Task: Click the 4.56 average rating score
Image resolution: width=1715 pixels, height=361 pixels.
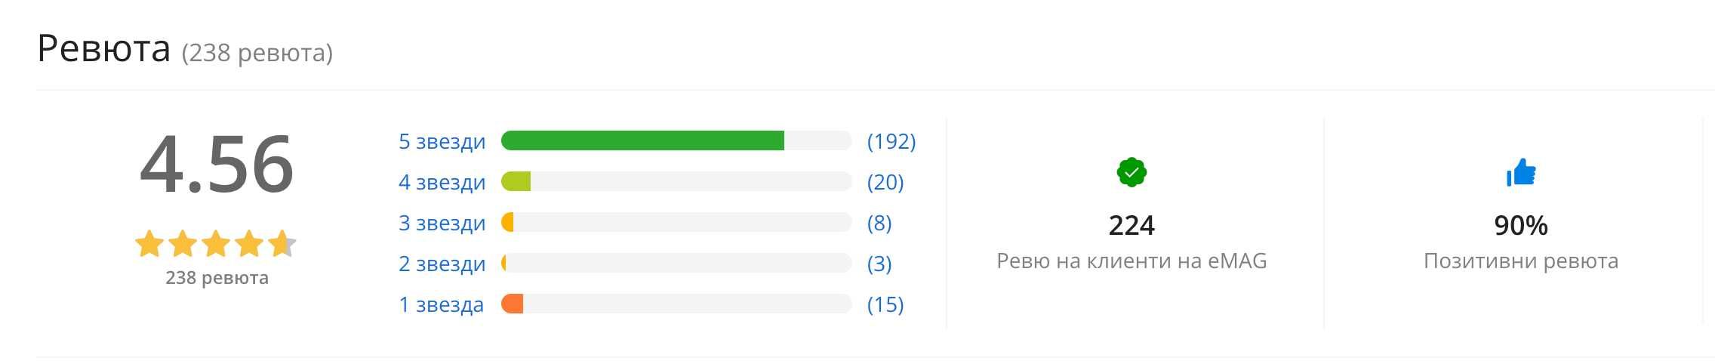Action: [x=217, y=164]
